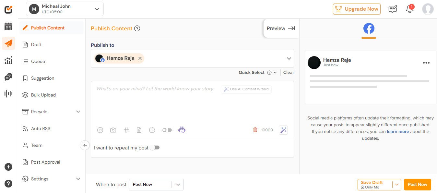437x193 pixels.
Task: Toggle the repeat my post switch
Action: [x=155, y=148]
